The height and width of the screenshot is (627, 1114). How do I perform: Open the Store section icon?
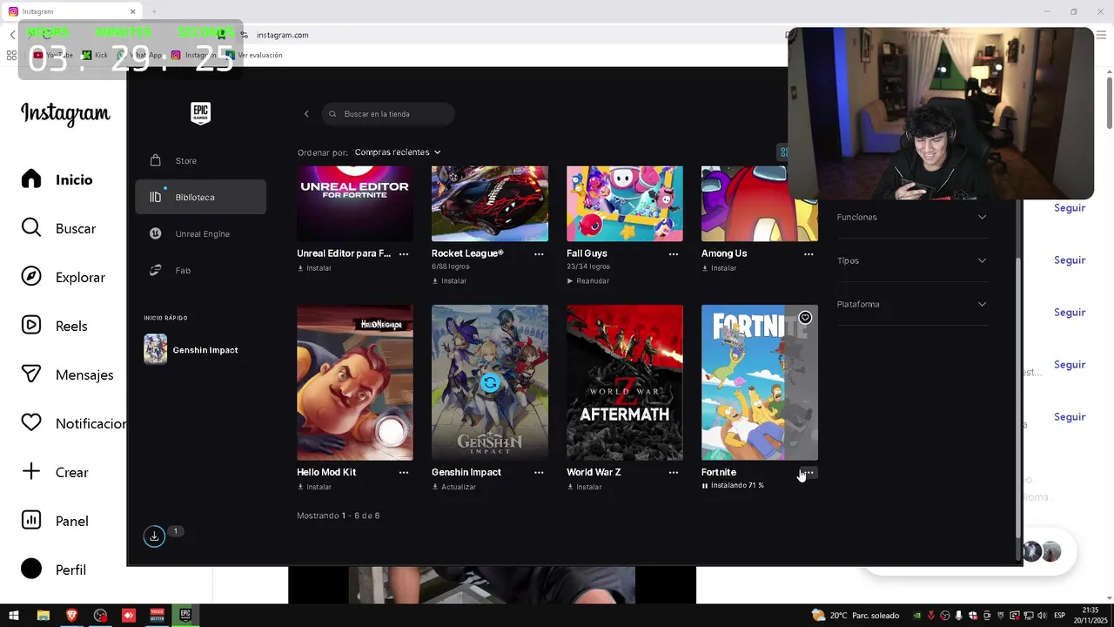click(x=155, y=160)
